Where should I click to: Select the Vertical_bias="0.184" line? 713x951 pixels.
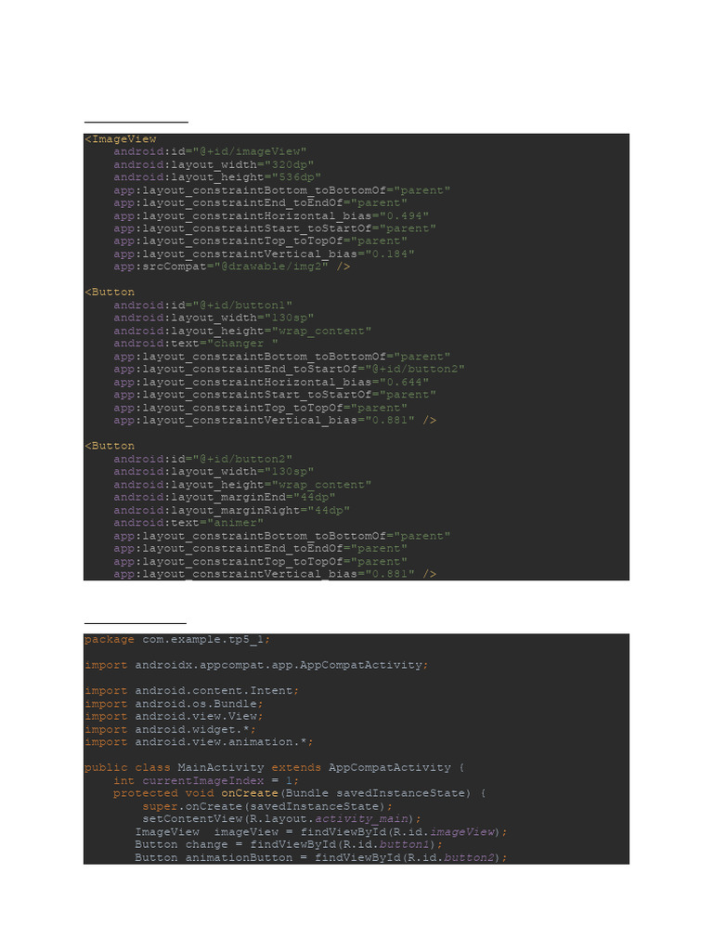264,254
